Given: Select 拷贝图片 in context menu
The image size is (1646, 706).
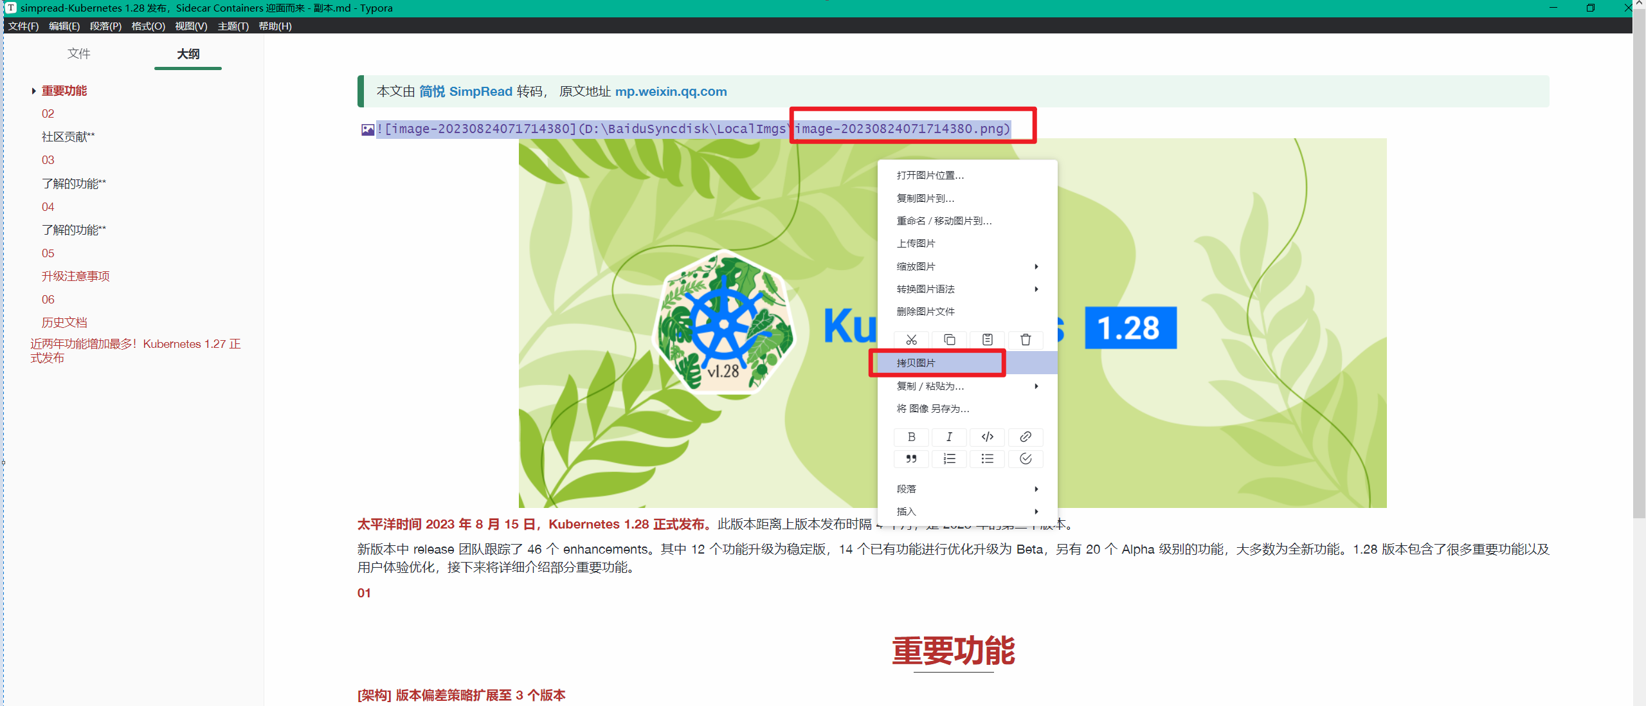Looking at the screenshot, I should 967,363.
